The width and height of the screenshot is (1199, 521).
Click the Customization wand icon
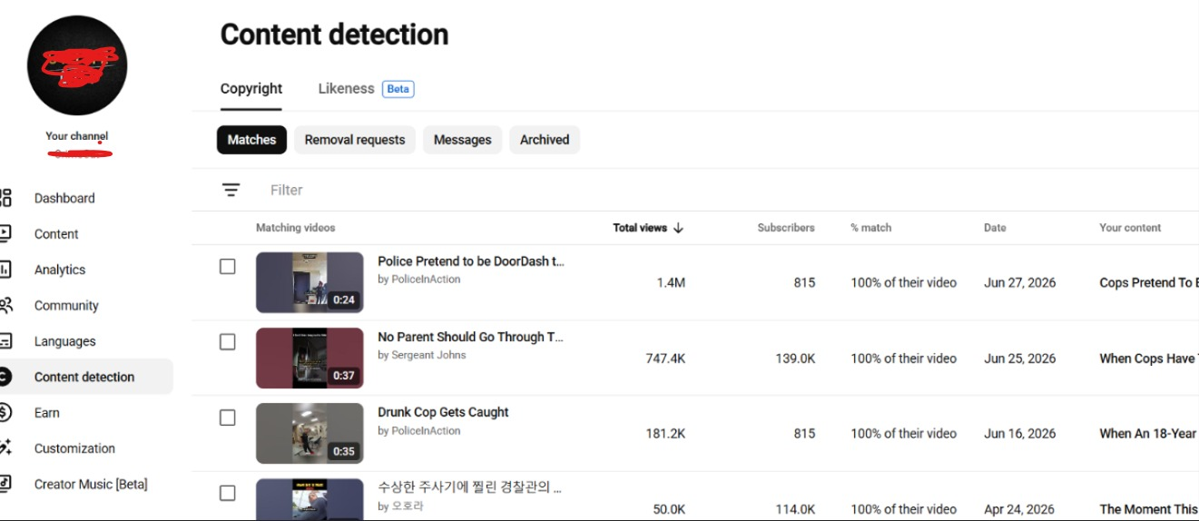click(5, 447)
